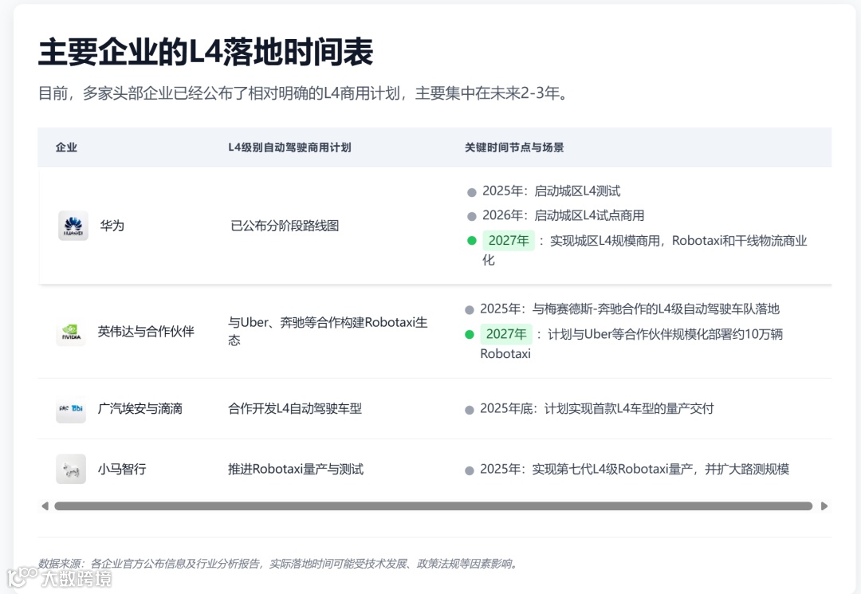This screenshot has width=861, height=594.
Task: Click the green bullet dot in NVIDIA row
Action: 470,334
